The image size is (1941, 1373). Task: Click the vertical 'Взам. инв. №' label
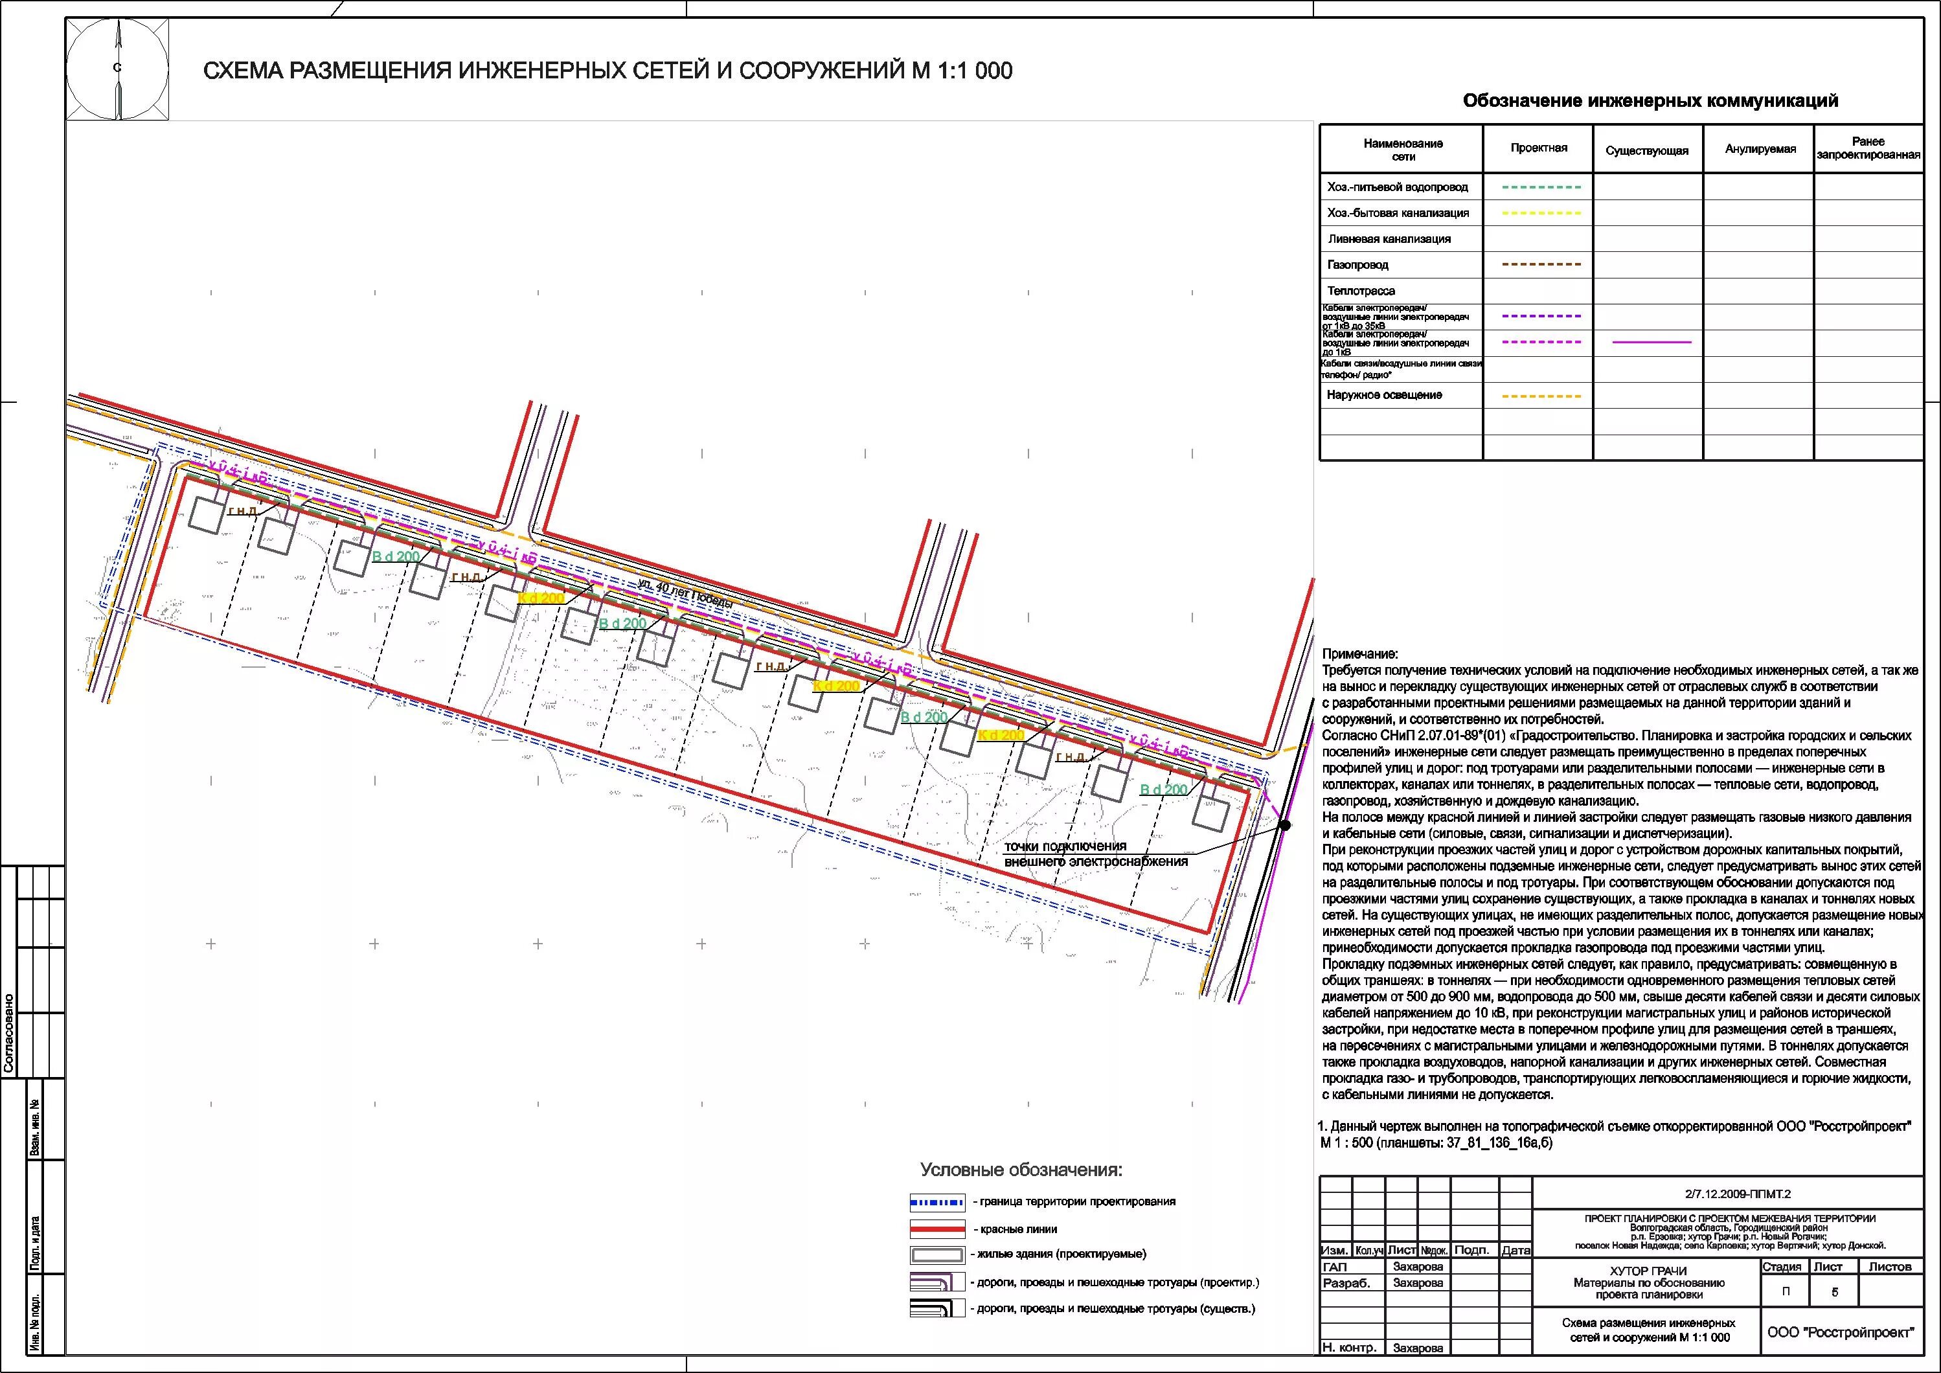click(x=35, y=1127)
